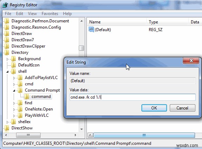Click the Value data input field
Screen dimensions: 202x149
(133, 97)
